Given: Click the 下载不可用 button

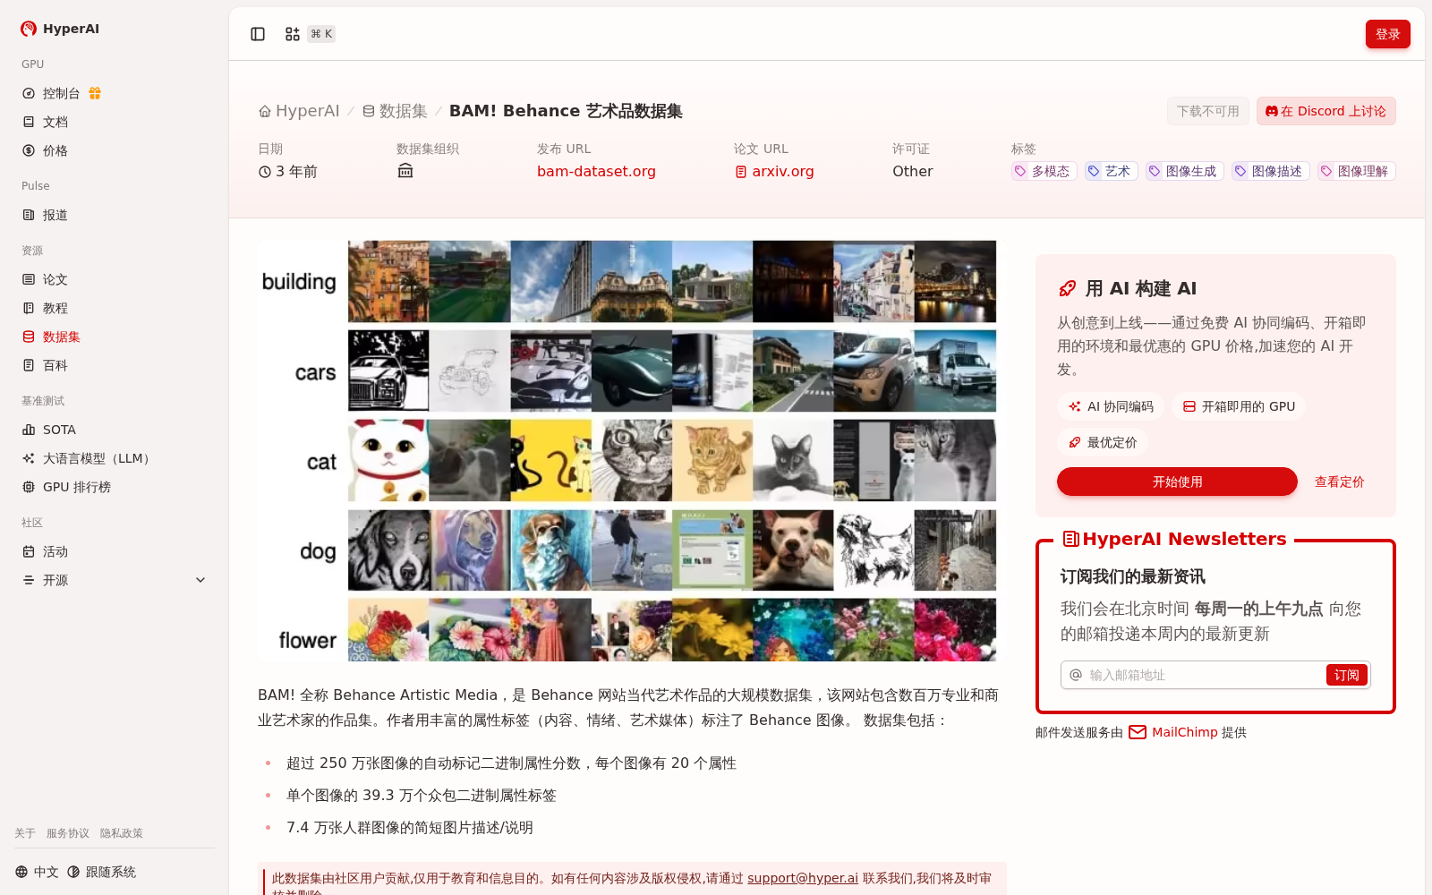Looking at the screenshot, I should point(1207,111).
